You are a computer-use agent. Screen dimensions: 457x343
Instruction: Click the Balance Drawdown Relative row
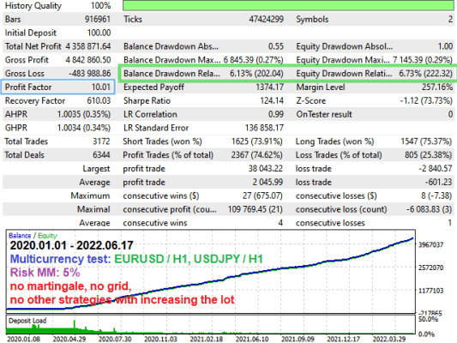(x=203, y=74)
